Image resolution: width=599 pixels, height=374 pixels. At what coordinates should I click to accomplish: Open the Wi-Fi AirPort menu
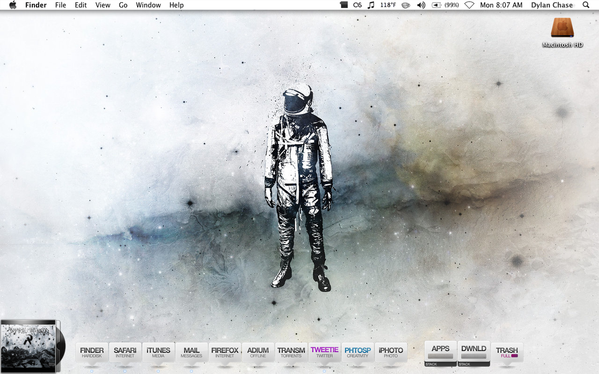point(469,5)
